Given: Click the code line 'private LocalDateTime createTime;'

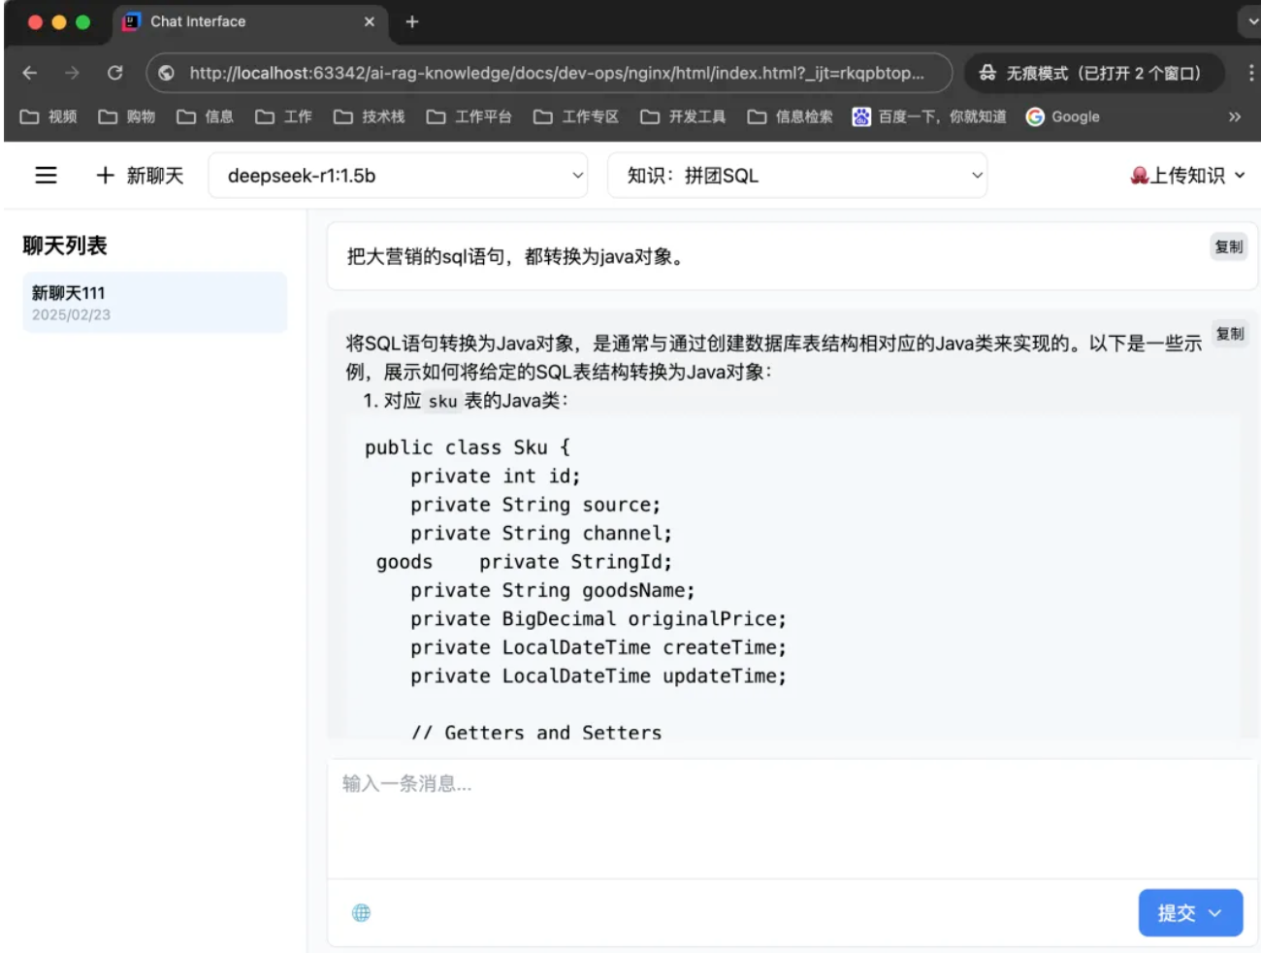Looking at the screenshot, I should (x=598, y=647).
